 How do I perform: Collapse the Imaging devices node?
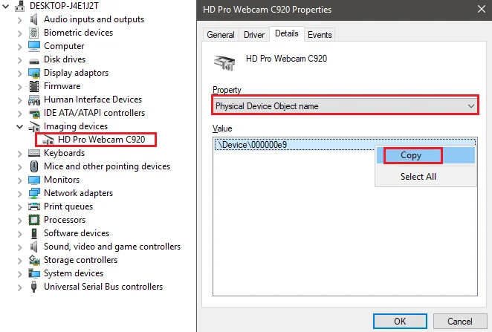pyautogui.click(x=19, y=127)
